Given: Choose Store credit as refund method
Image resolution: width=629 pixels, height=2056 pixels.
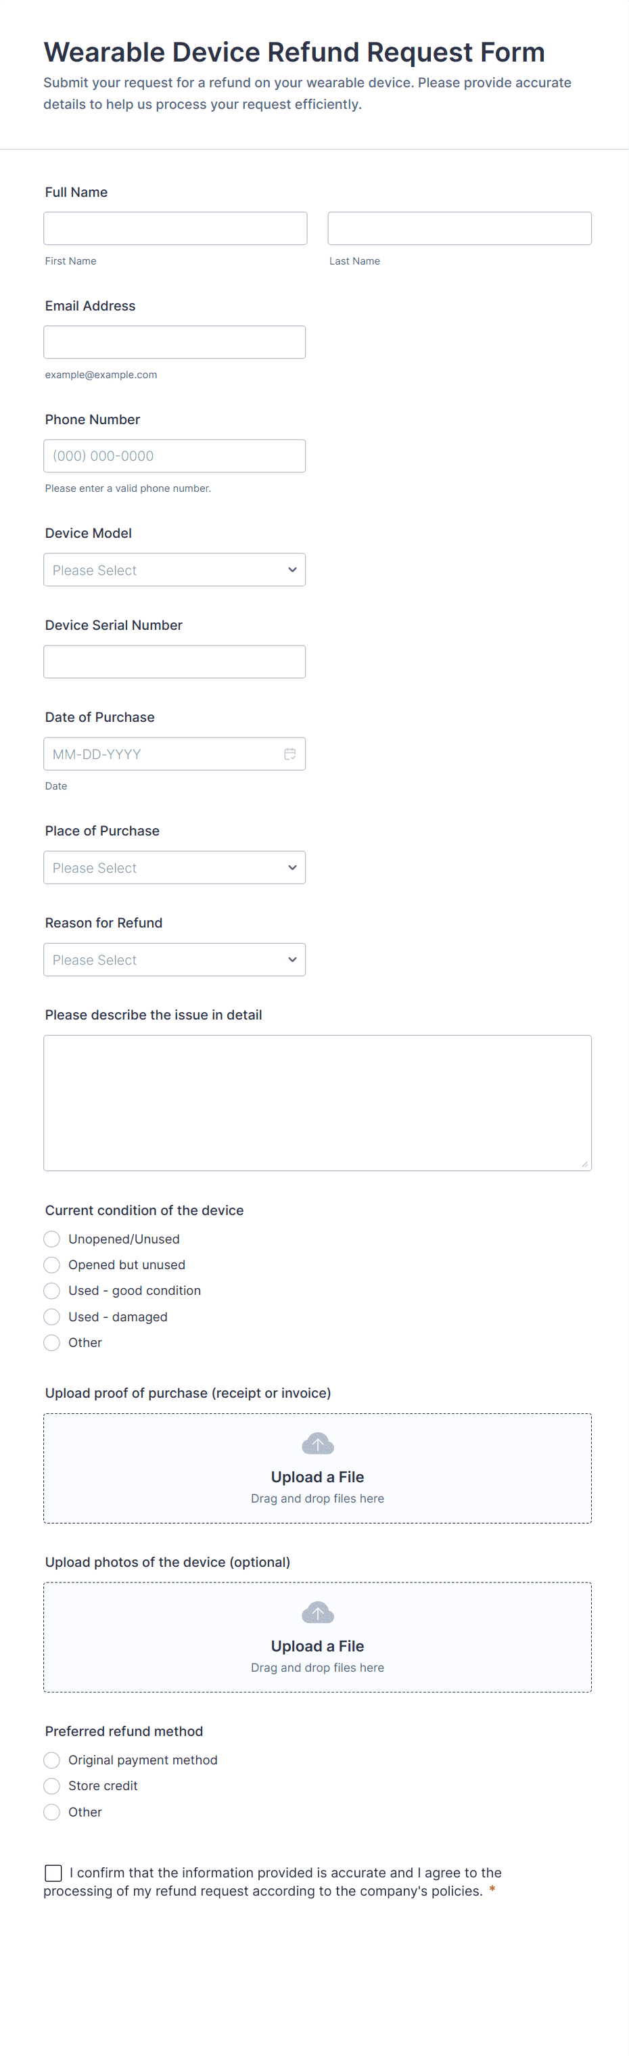Looking at the screenshot, I should click(x=52, y=1785).
